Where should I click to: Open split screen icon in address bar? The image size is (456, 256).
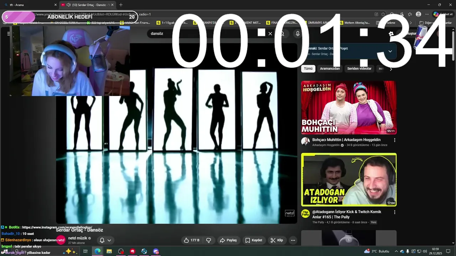click(x=377, y=14)
